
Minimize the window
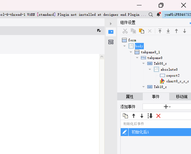click(x=139, y=5)
